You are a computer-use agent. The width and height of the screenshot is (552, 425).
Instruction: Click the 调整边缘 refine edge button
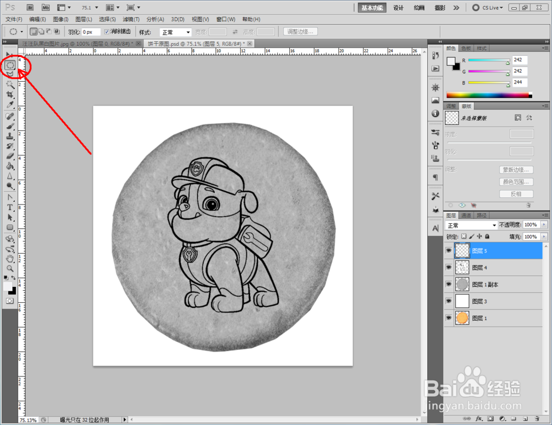[x=300, y=32]
